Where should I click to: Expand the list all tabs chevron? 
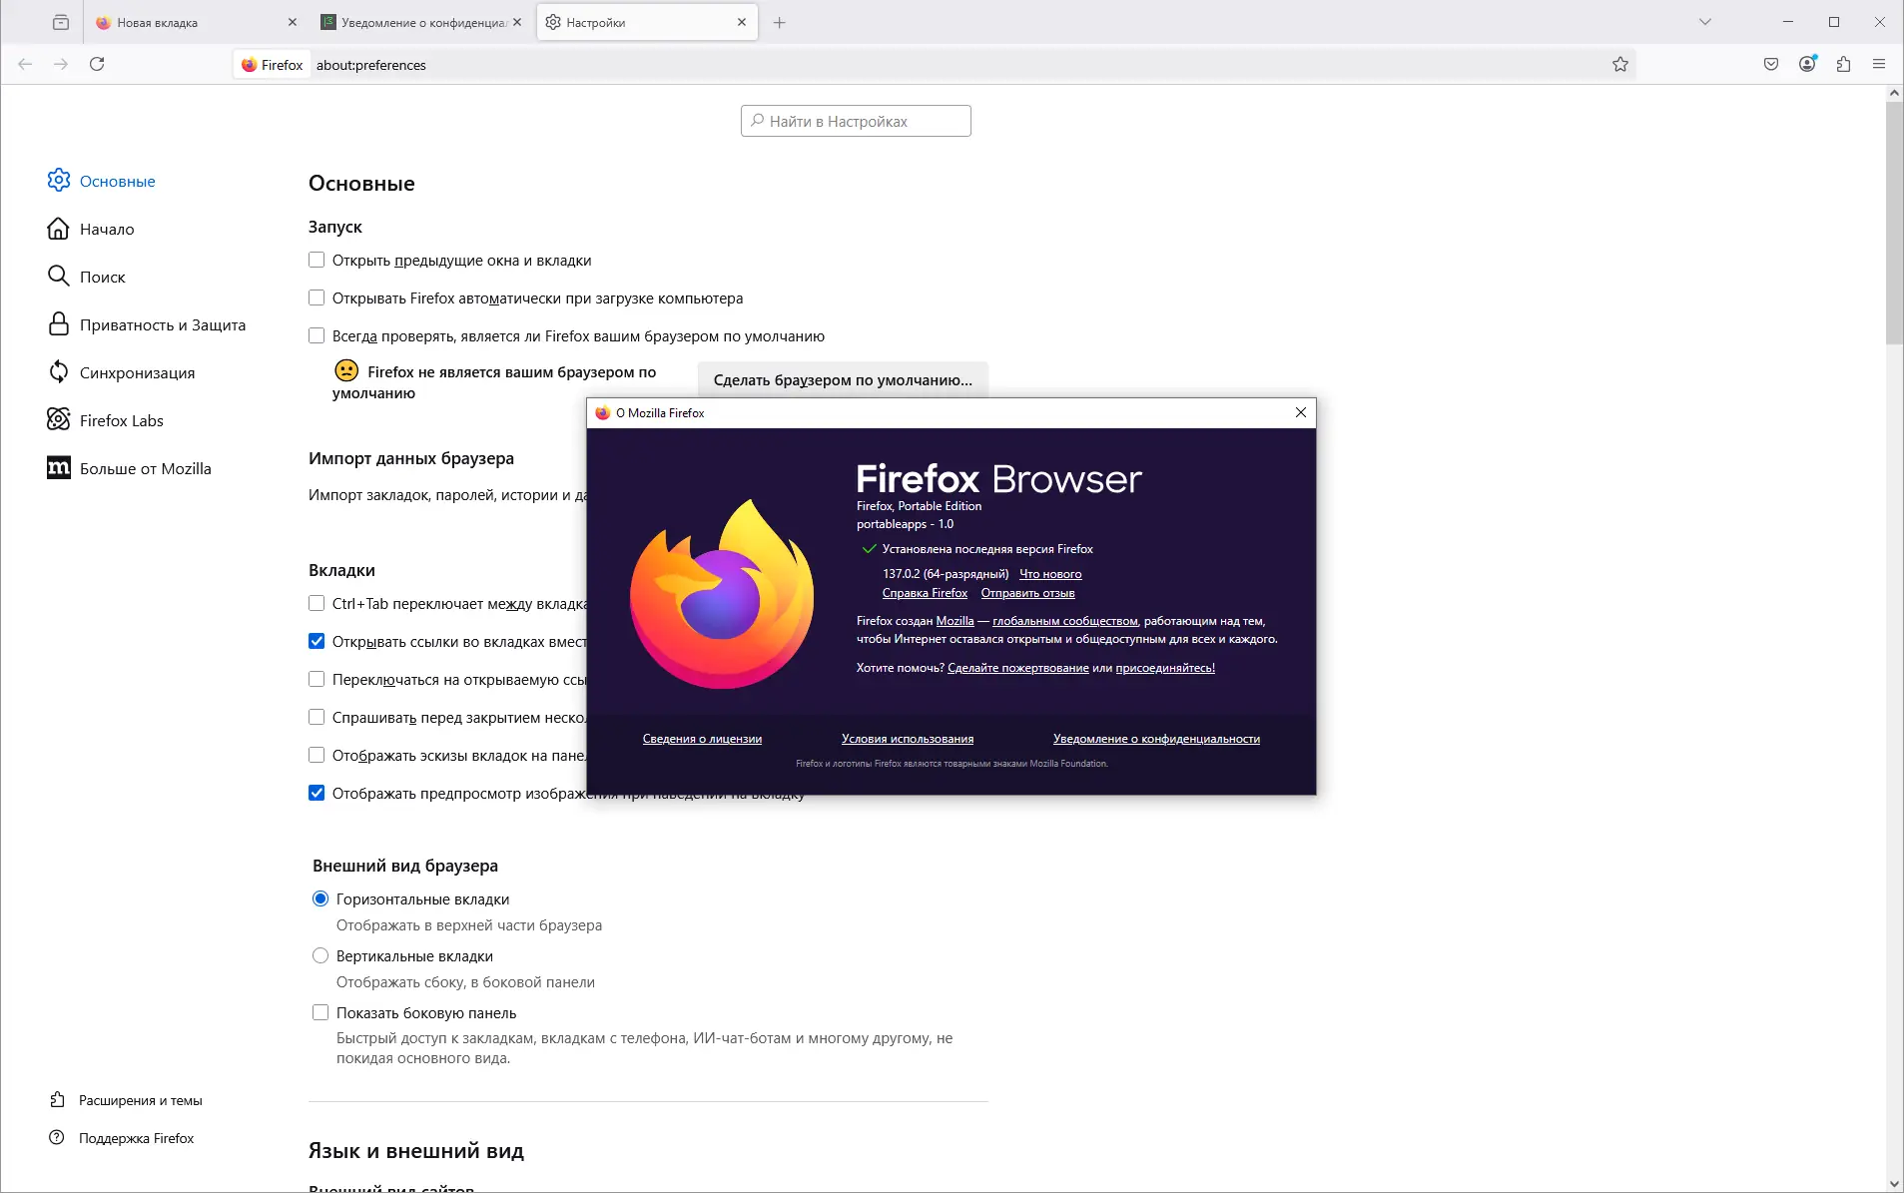(x=1705, y=22)
